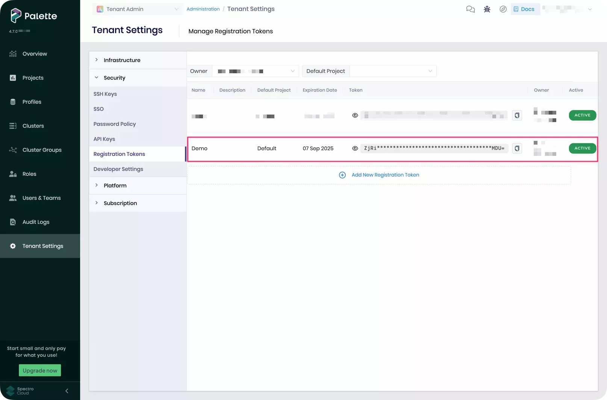607x400 pixels.
Task: Collapse sidebar with the left arrow icon
Action: pyautogui.click(x=67, y=391)
